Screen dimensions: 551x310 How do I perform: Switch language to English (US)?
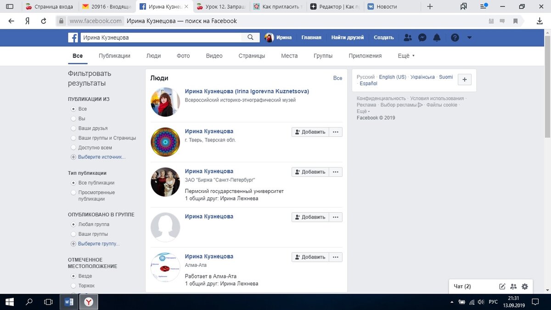[x=393, y=77]
